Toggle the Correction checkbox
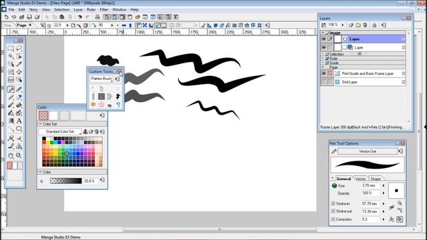This screenshot has width=427, height=240. [333, 219]
